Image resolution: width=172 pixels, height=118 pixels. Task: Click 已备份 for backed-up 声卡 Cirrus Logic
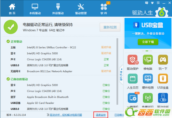(106, 91)
